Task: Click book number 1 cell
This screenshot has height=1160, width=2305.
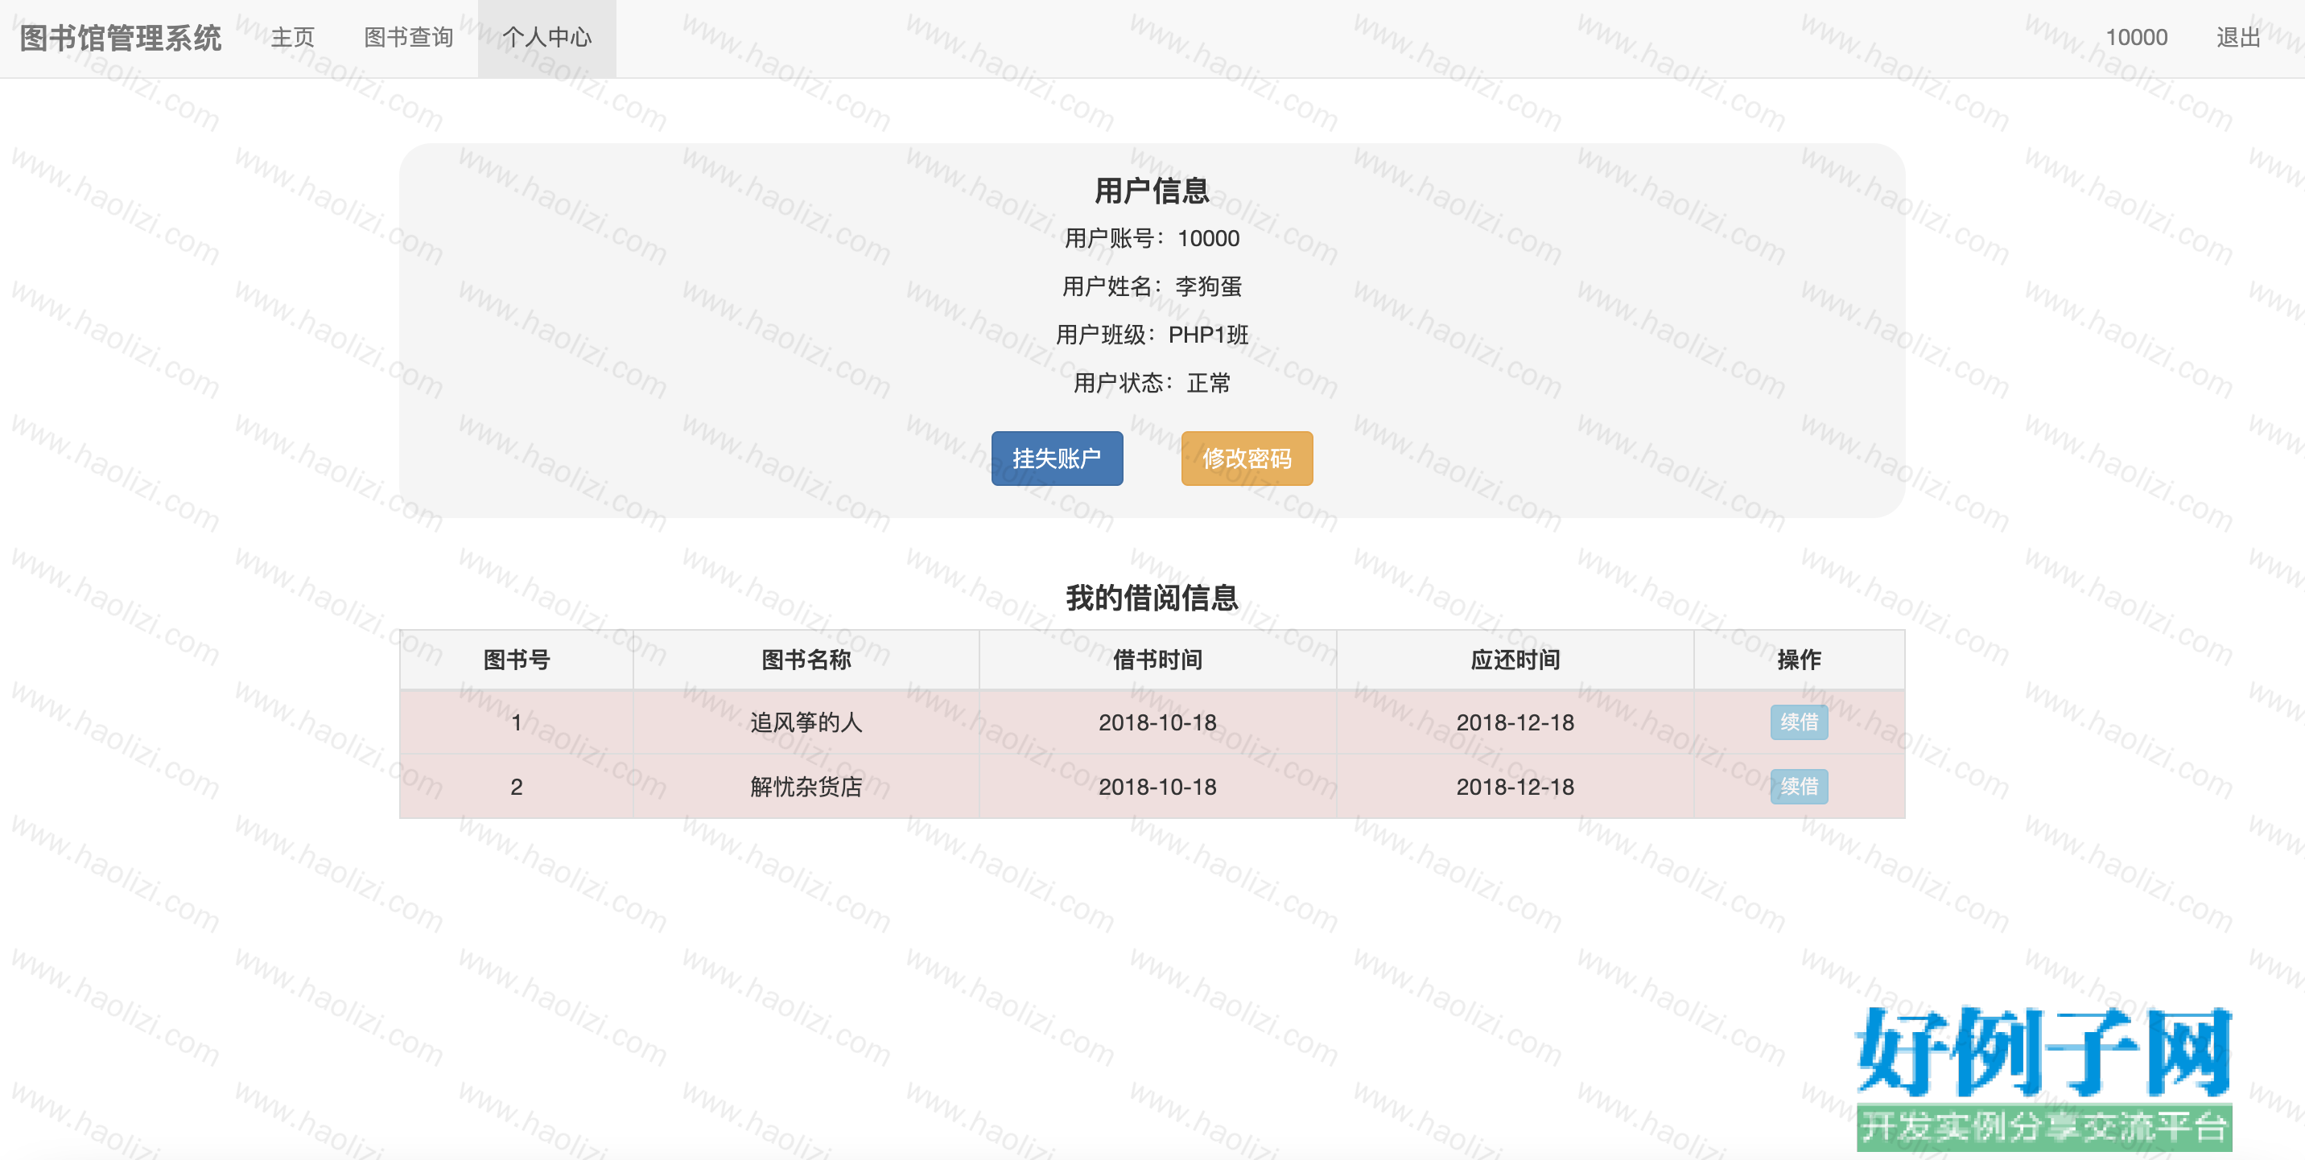Action: click(x=517, y=722)
